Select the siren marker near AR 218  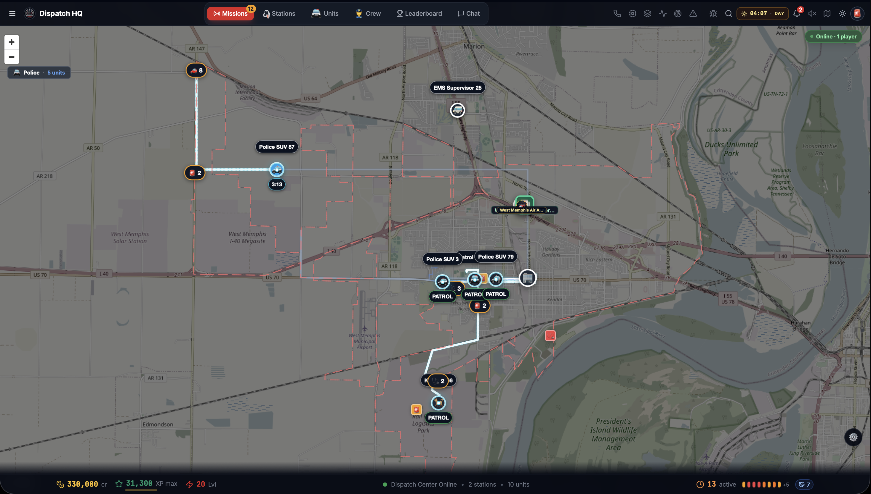pyautogui.click(x=195, y=173)
